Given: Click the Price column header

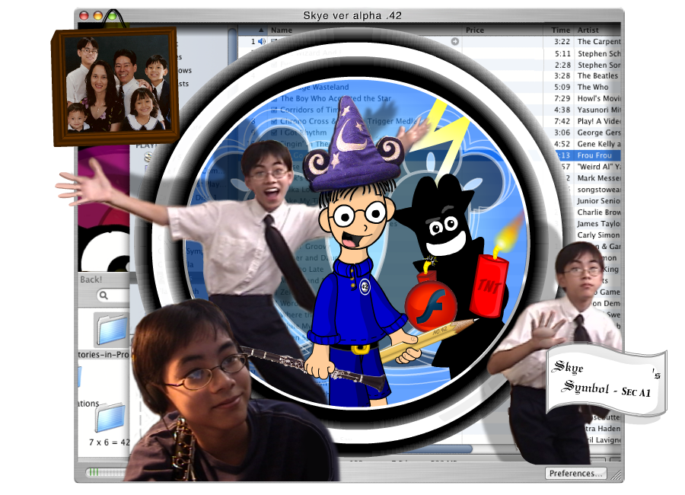Looking at the screenshot, I should 475,30.
